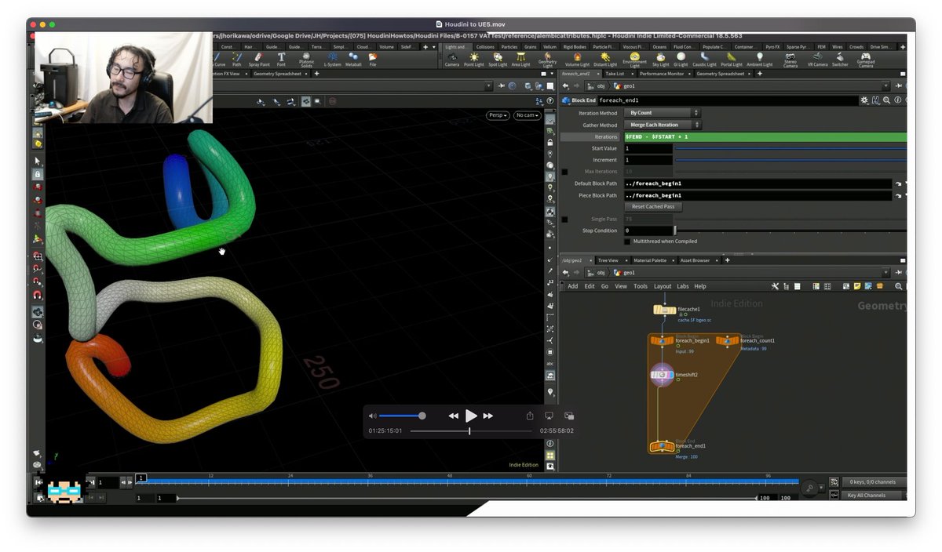This screenshot has height=552, width=942.
Task: Enable picture-in-picture in QuickTime controls
Action: point(569,416)
